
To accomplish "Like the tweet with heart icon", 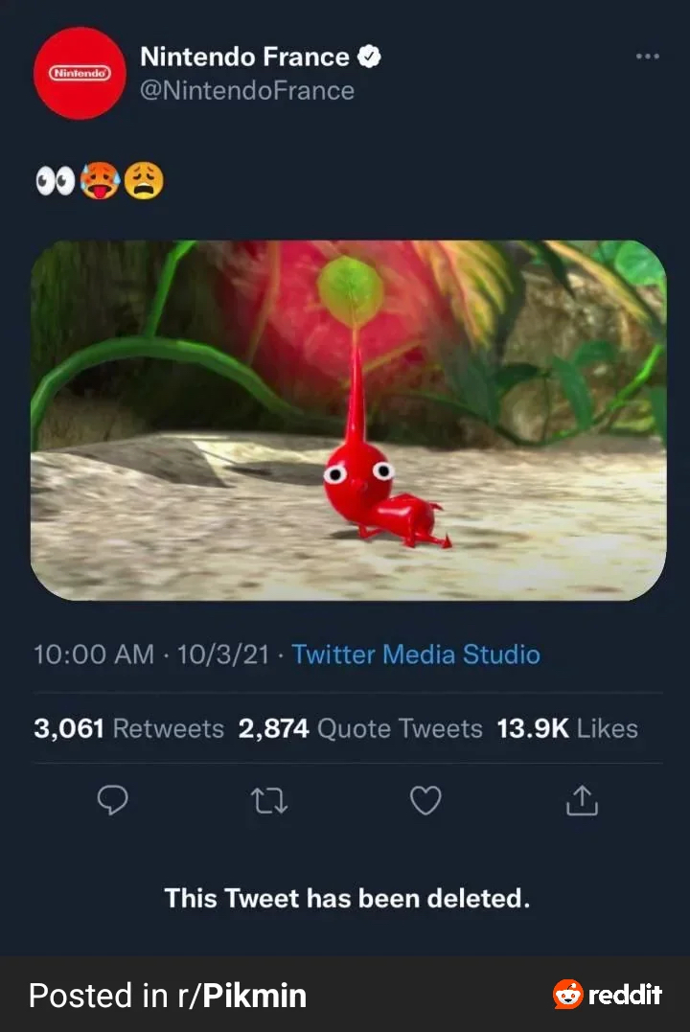I will tap(425, 799).
